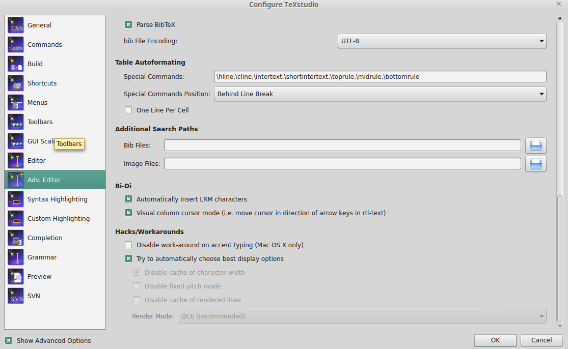Click the Build sidebar icon
568x349 pixels.
pyautogui.click(x=16, y=64)
